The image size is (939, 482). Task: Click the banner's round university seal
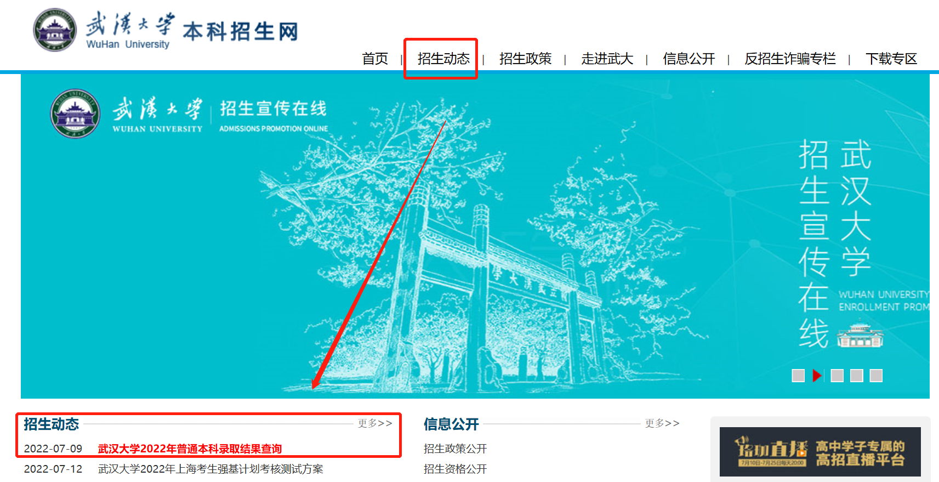pos(75,114)
